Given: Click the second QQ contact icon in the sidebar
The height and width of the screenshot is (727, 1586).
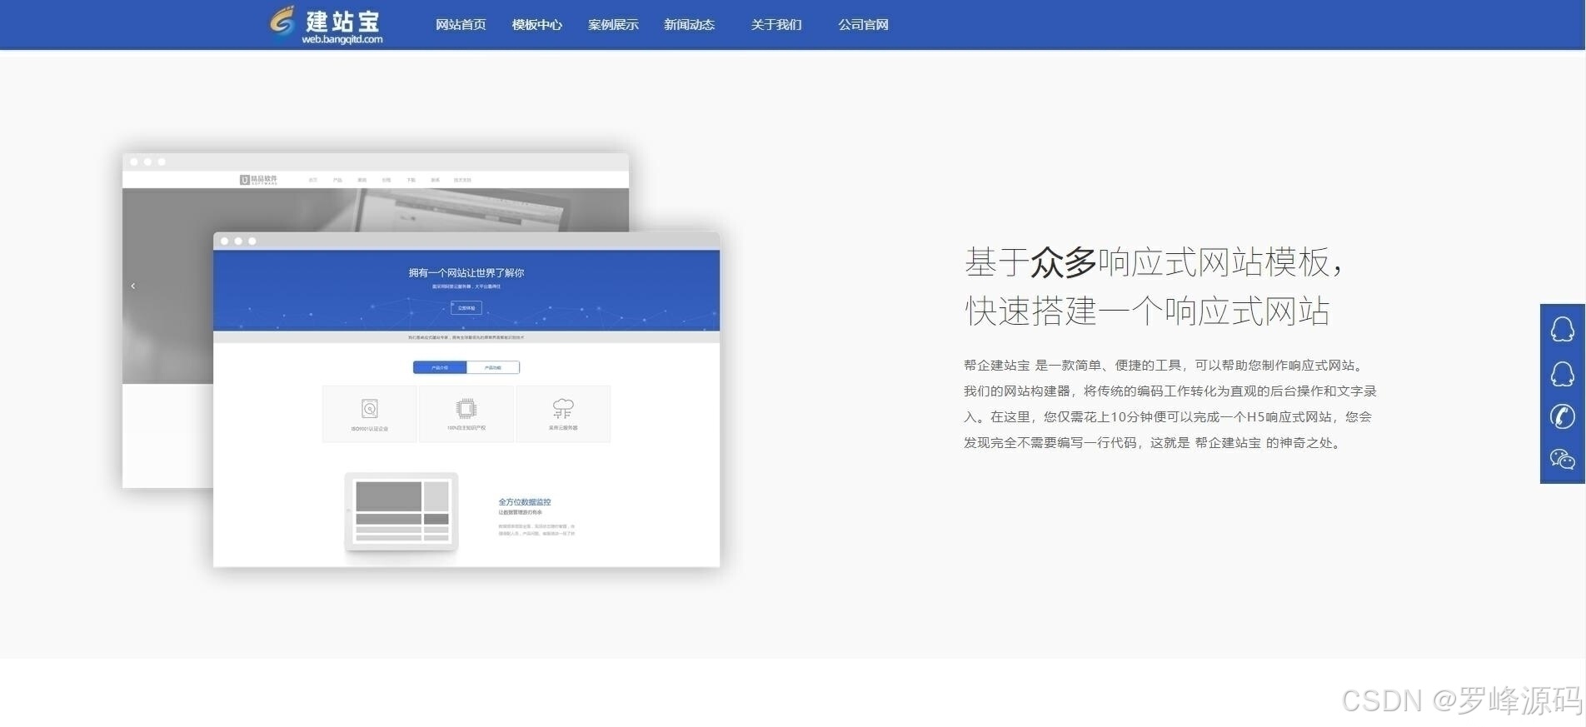Looking at the screenshot, I should 1563,373.
